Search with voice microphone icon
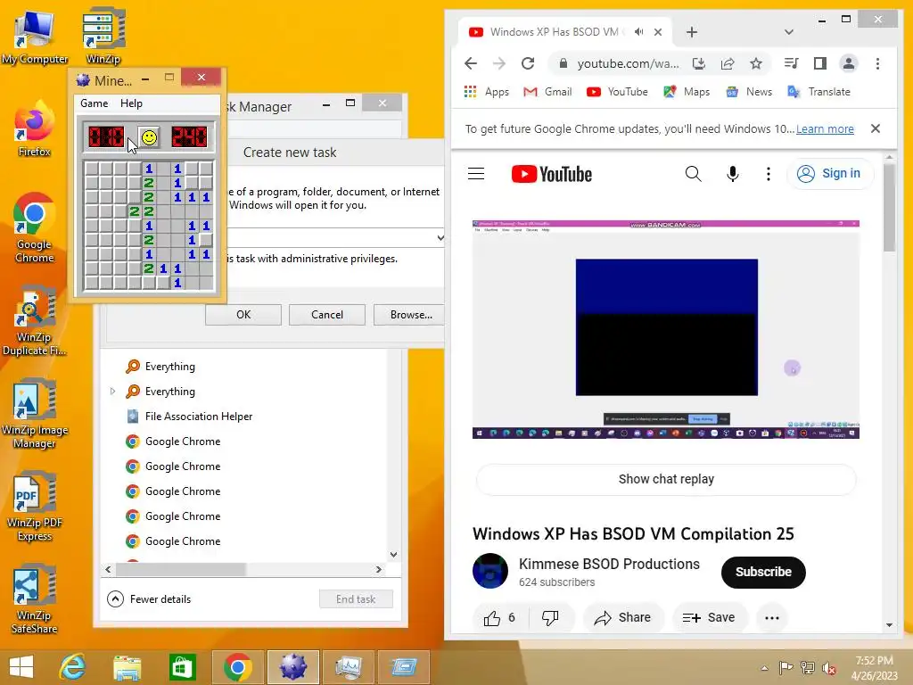 tap(733, 174)
